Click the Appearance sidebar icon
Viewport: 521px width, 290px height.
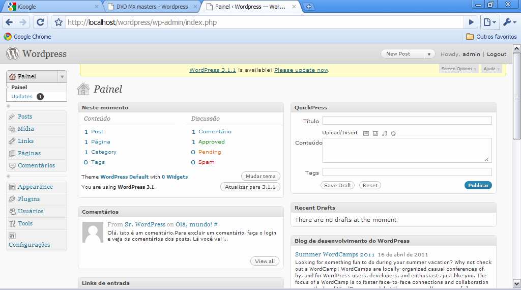12,187
